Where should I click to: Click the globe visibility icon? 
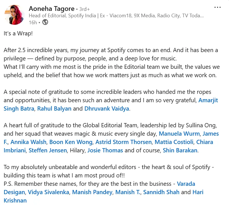(x=45, y=22)
